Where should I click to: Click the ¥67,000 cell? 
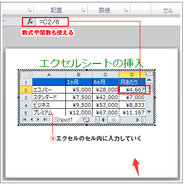(105, 112)
